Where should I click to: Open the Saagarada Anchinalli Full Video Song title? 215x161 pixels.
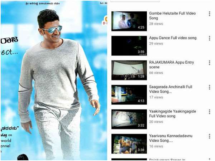tap(171, 89)
